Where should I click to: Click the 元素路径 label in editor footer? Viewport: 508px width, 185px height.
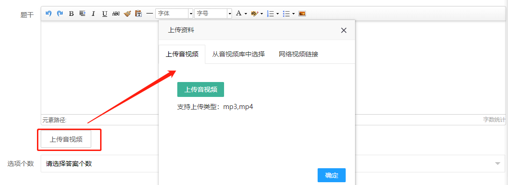pos(54,120)
